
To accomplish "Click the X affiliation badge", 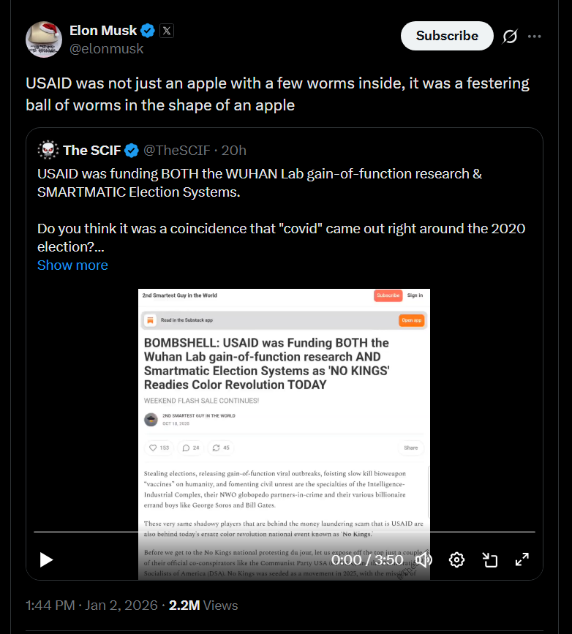I will 167,31.
